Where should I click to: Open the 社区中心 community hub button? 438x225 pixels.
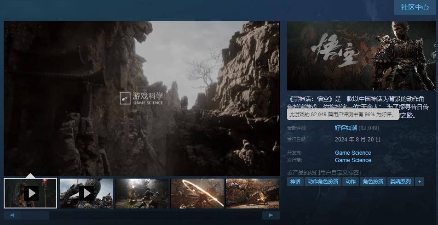[415, 7]
